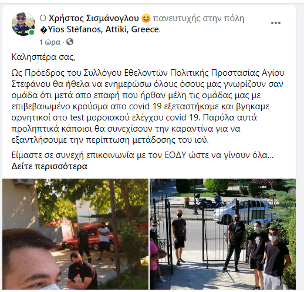Click the silver car in right photo
Image resolution: width=304 pixels, height=292 pixels.
(242, 212)
